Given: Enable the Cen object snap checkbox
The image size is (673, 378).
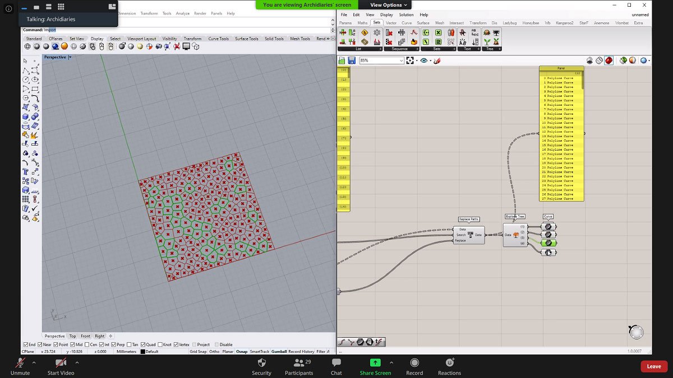Looking at the screenshot, I should (86, 344).
